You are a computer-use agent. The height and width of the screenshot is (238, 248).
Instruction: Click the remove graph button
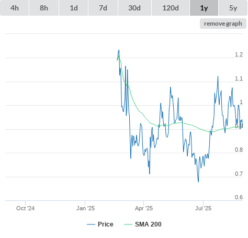(223, 24)
